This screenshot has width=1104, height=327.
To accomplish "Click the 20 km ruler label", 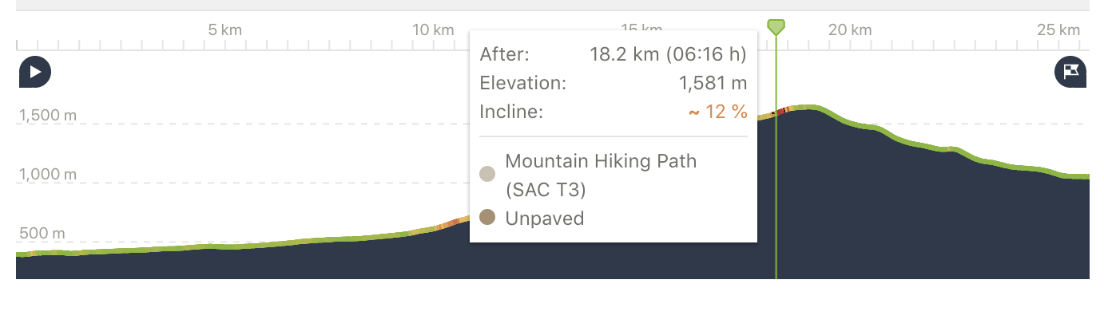I will (x=849, y=30).
